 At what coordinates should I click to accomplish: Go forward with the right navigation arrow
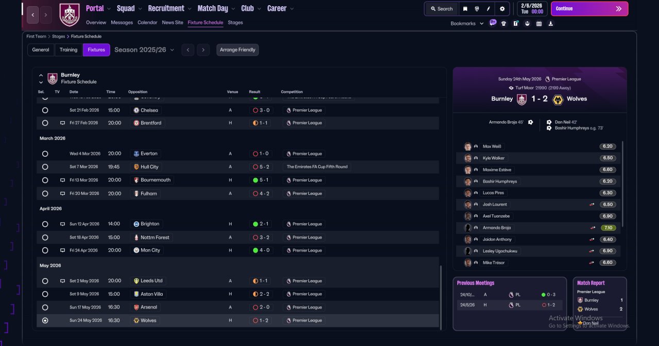coord(46,15)
